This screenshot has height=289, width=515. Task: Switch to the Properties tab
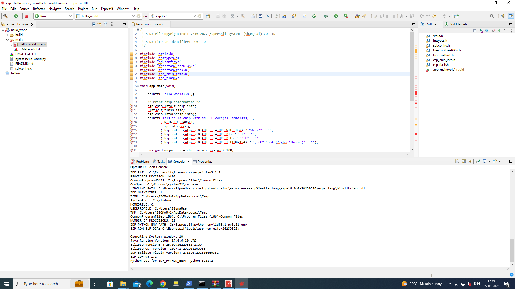click(202, 161)
